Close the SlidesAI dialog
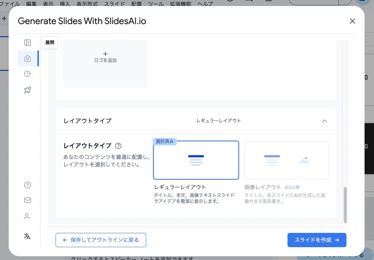Viewport: 374px width, 260px height. pyautogui.click(x=352, y=21)
